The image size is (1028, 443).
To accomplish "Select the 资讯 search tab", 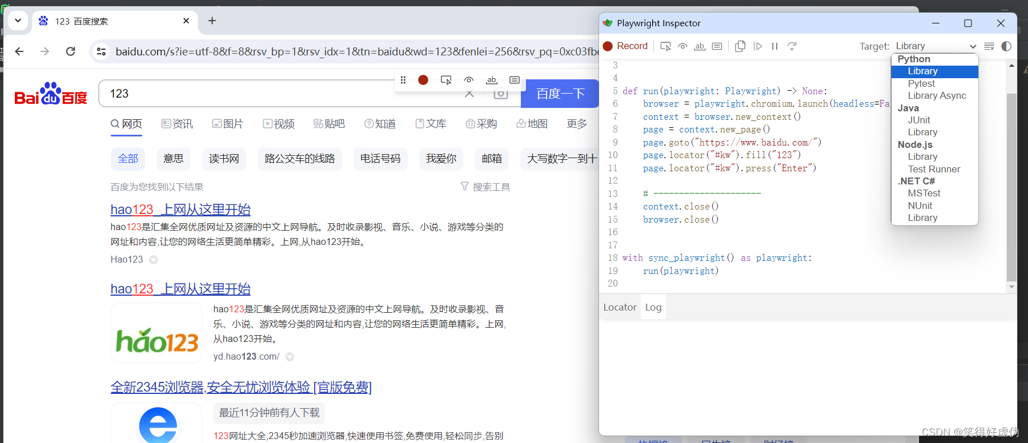I will pos(177,124).
